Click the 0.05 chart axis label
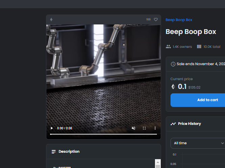 point(173,164)
